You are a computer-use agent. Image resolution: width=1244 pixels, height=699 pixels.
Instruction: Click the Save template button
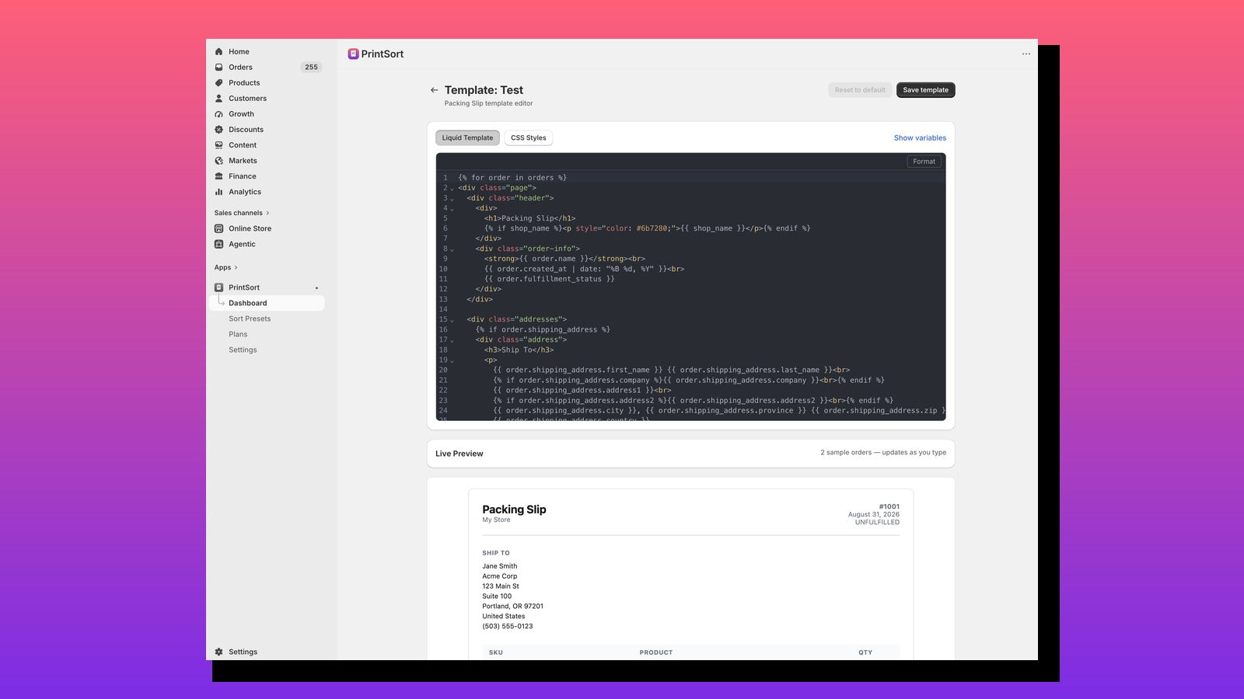tap(925, 90)
